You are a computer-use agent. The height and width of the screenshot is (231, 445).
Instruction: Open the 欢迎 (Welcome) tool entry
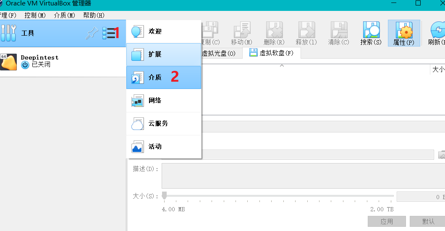pos(164,31)
